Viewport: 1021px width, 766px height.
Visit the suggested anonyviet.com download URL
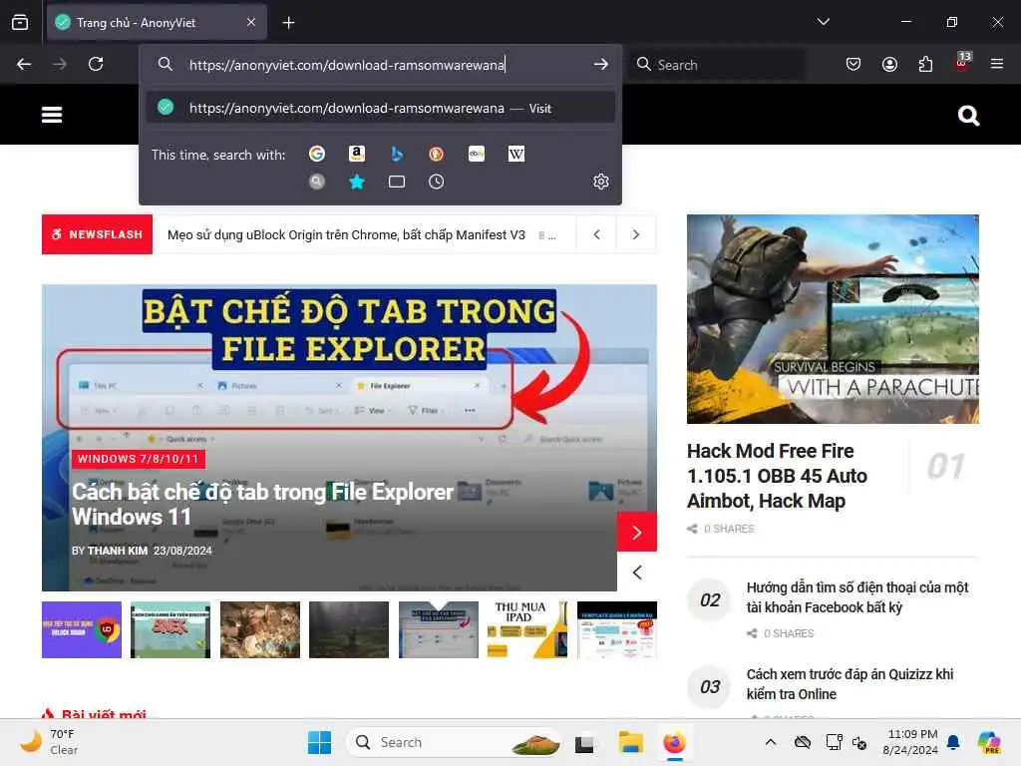click(x=381, y=108)
